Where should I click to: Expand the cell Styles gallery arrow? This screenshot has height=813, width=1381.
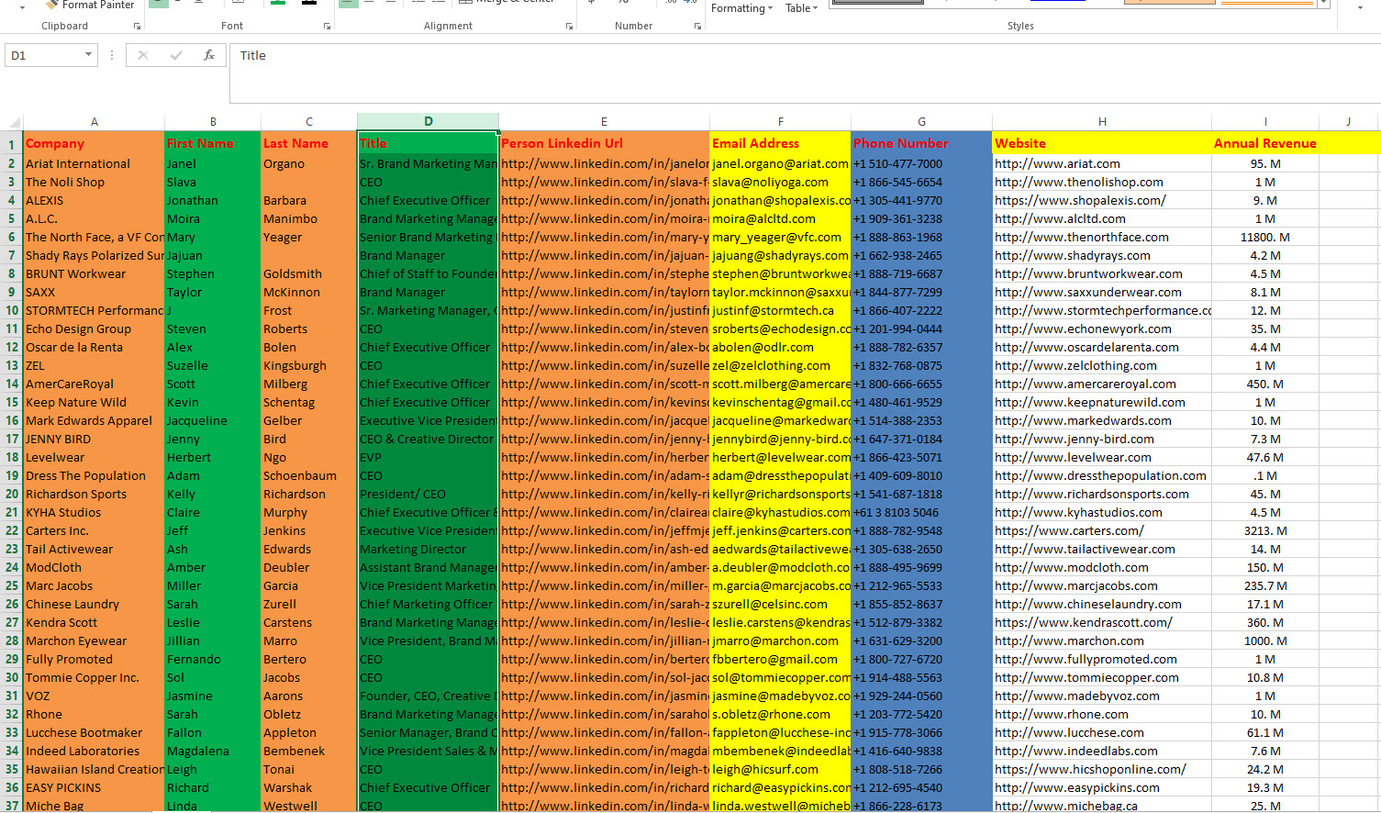pyautogui.click(x=1323, y=5)
